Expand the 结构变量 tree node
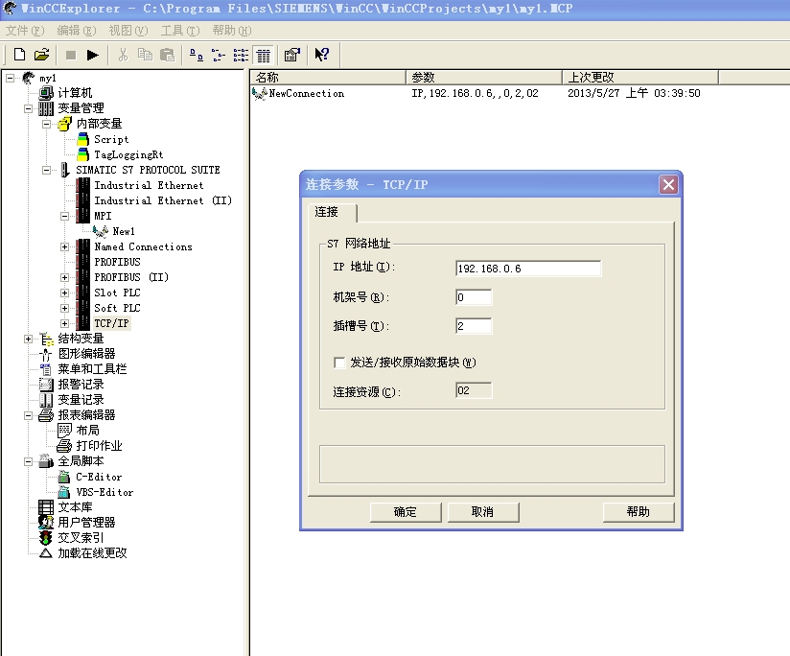 click(29, 339)
